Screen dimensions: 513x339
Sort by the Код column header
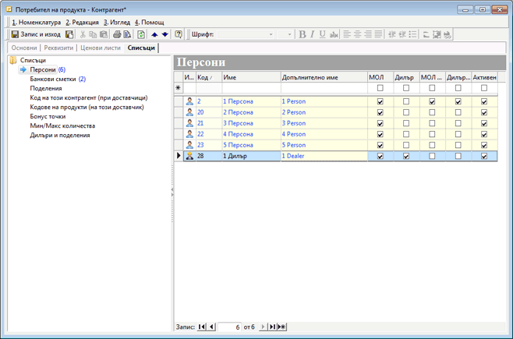[x=209, y=77]
